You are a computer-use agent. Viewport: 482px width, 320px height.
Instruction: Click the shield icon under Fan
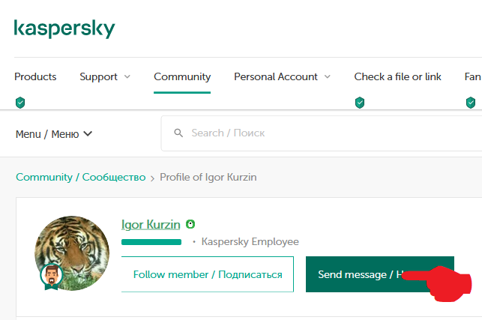point(471,103)
